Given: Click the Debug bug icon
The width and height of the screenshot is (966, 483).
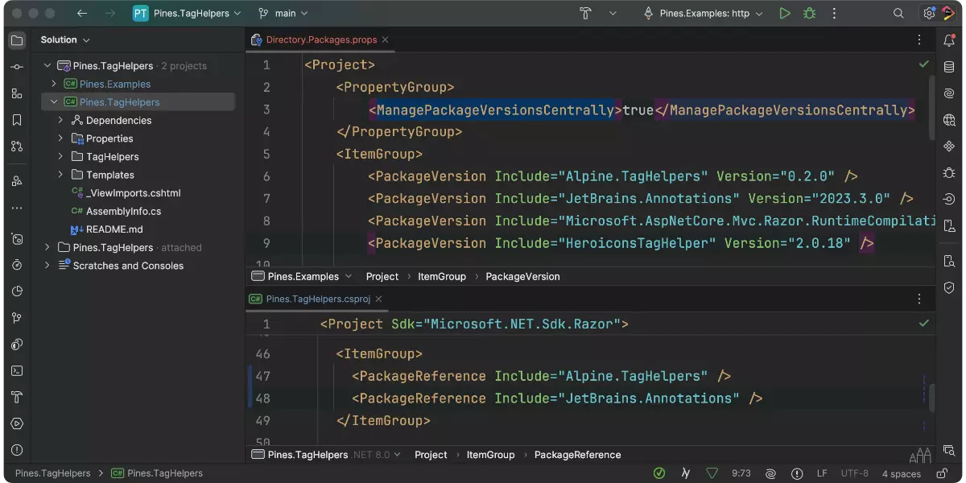Looking at the screenshot, I should [809, 14].
